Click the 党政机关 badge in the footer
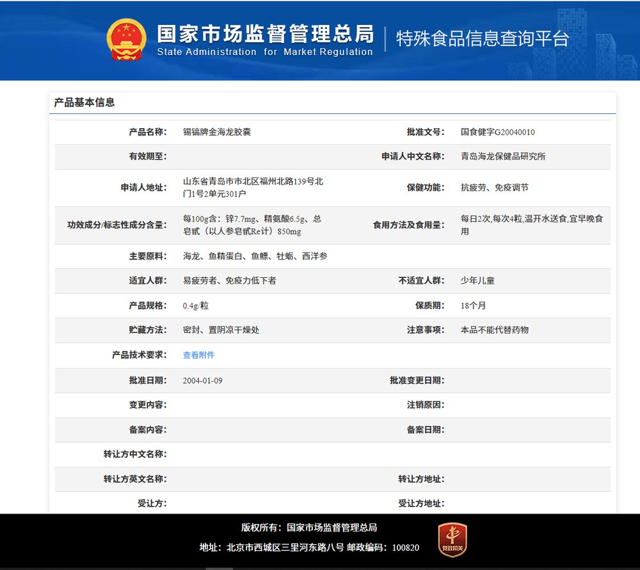This screenshot has height=570, width=640. point(452,539)
